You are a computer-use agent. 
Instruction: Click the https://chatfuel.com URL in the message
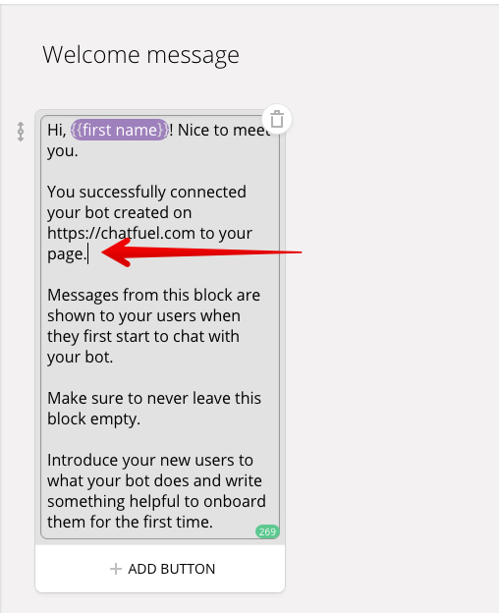[121, 233]
